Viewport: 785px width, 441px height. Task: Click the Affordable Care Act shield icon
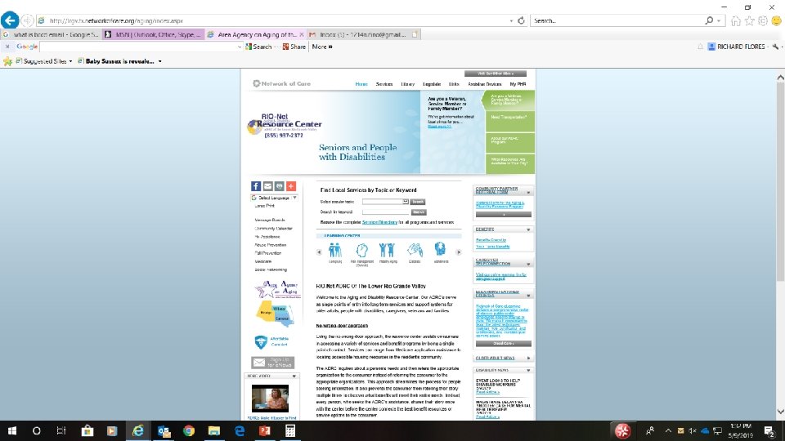click(x=260, y=342)
